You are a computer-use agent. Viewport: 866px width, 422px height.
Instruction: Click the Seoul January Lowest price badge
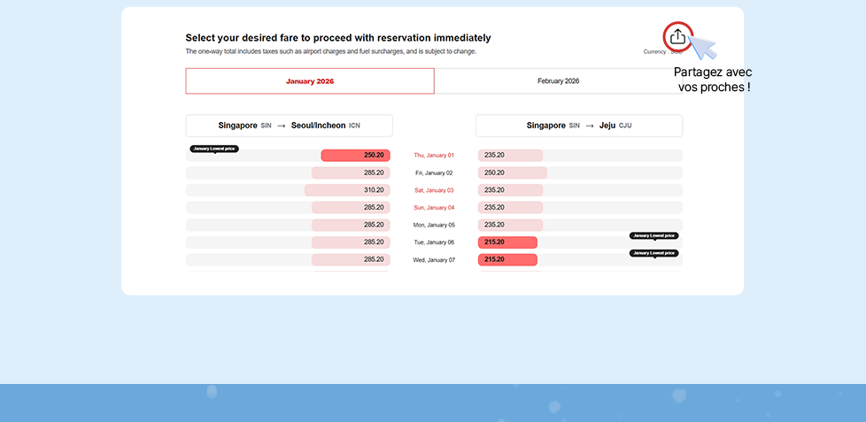[x=214, y=149]
